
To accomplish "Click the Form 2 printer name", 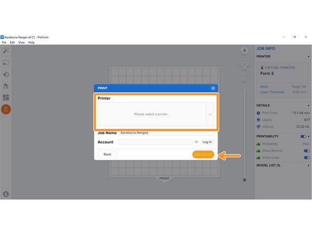I will 267,73.
